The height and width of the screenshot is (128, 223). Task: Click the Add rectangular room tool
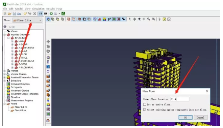[48, 62]
